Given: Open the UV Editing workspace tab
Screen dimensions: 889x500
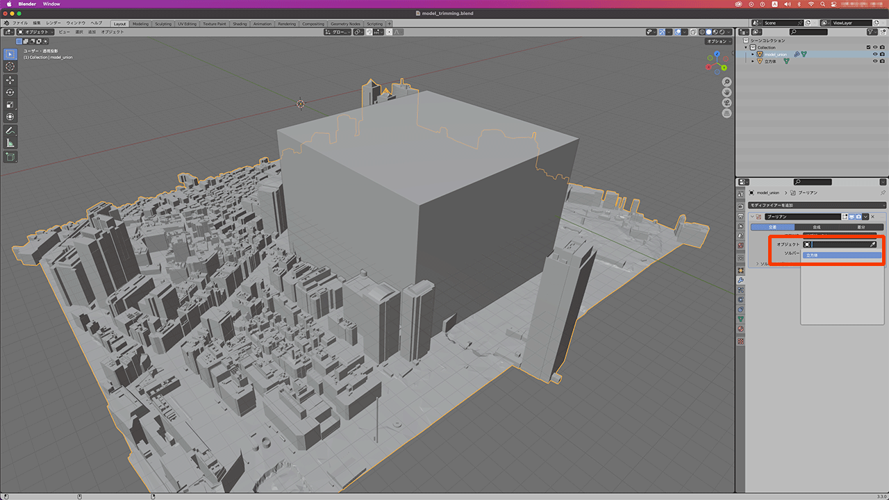Looking at the screenshot, I should tap(188, 24).
